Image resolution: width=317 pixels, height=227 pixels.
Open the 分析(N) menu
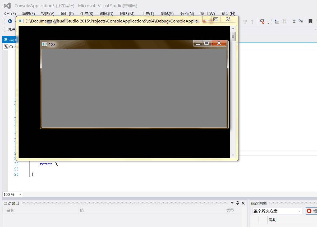coord(187,13)
